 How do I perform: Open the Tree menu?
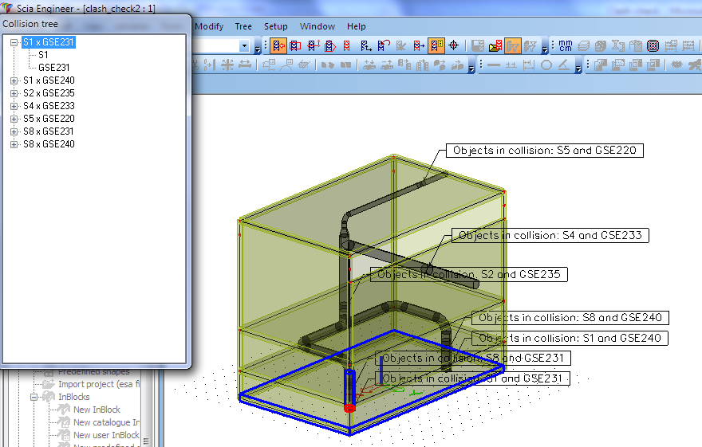tap(243, 26)
